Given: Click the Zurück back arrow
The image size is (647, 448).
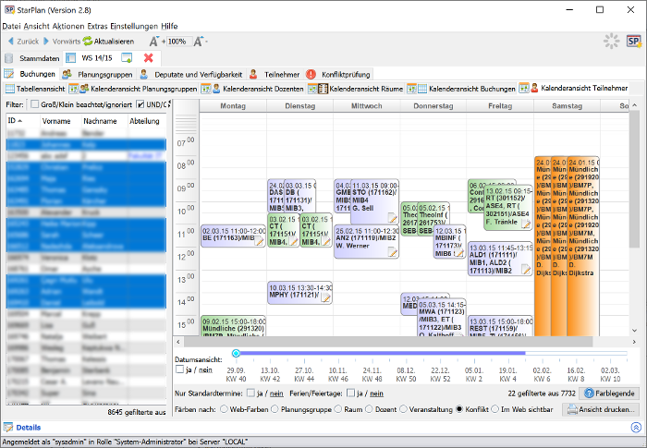Looking at the screenshot, I should 10,42.
